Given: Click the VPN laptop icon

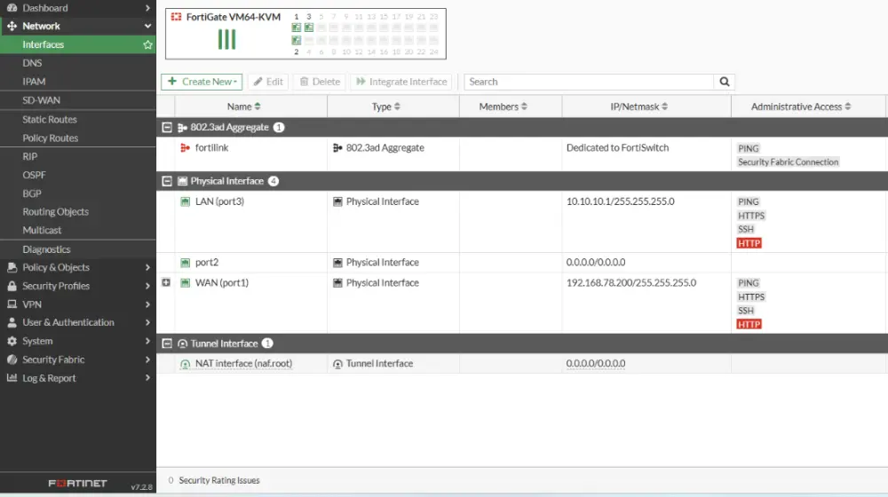Looking at the screenshot, I should pyautogui.click(x=12, y=304).
